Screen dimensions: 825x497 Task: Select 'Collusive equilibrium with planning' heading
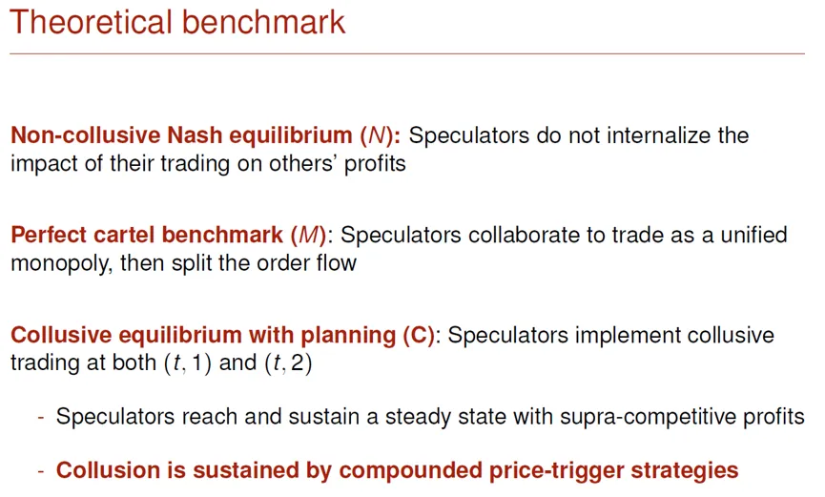[203, 335]
